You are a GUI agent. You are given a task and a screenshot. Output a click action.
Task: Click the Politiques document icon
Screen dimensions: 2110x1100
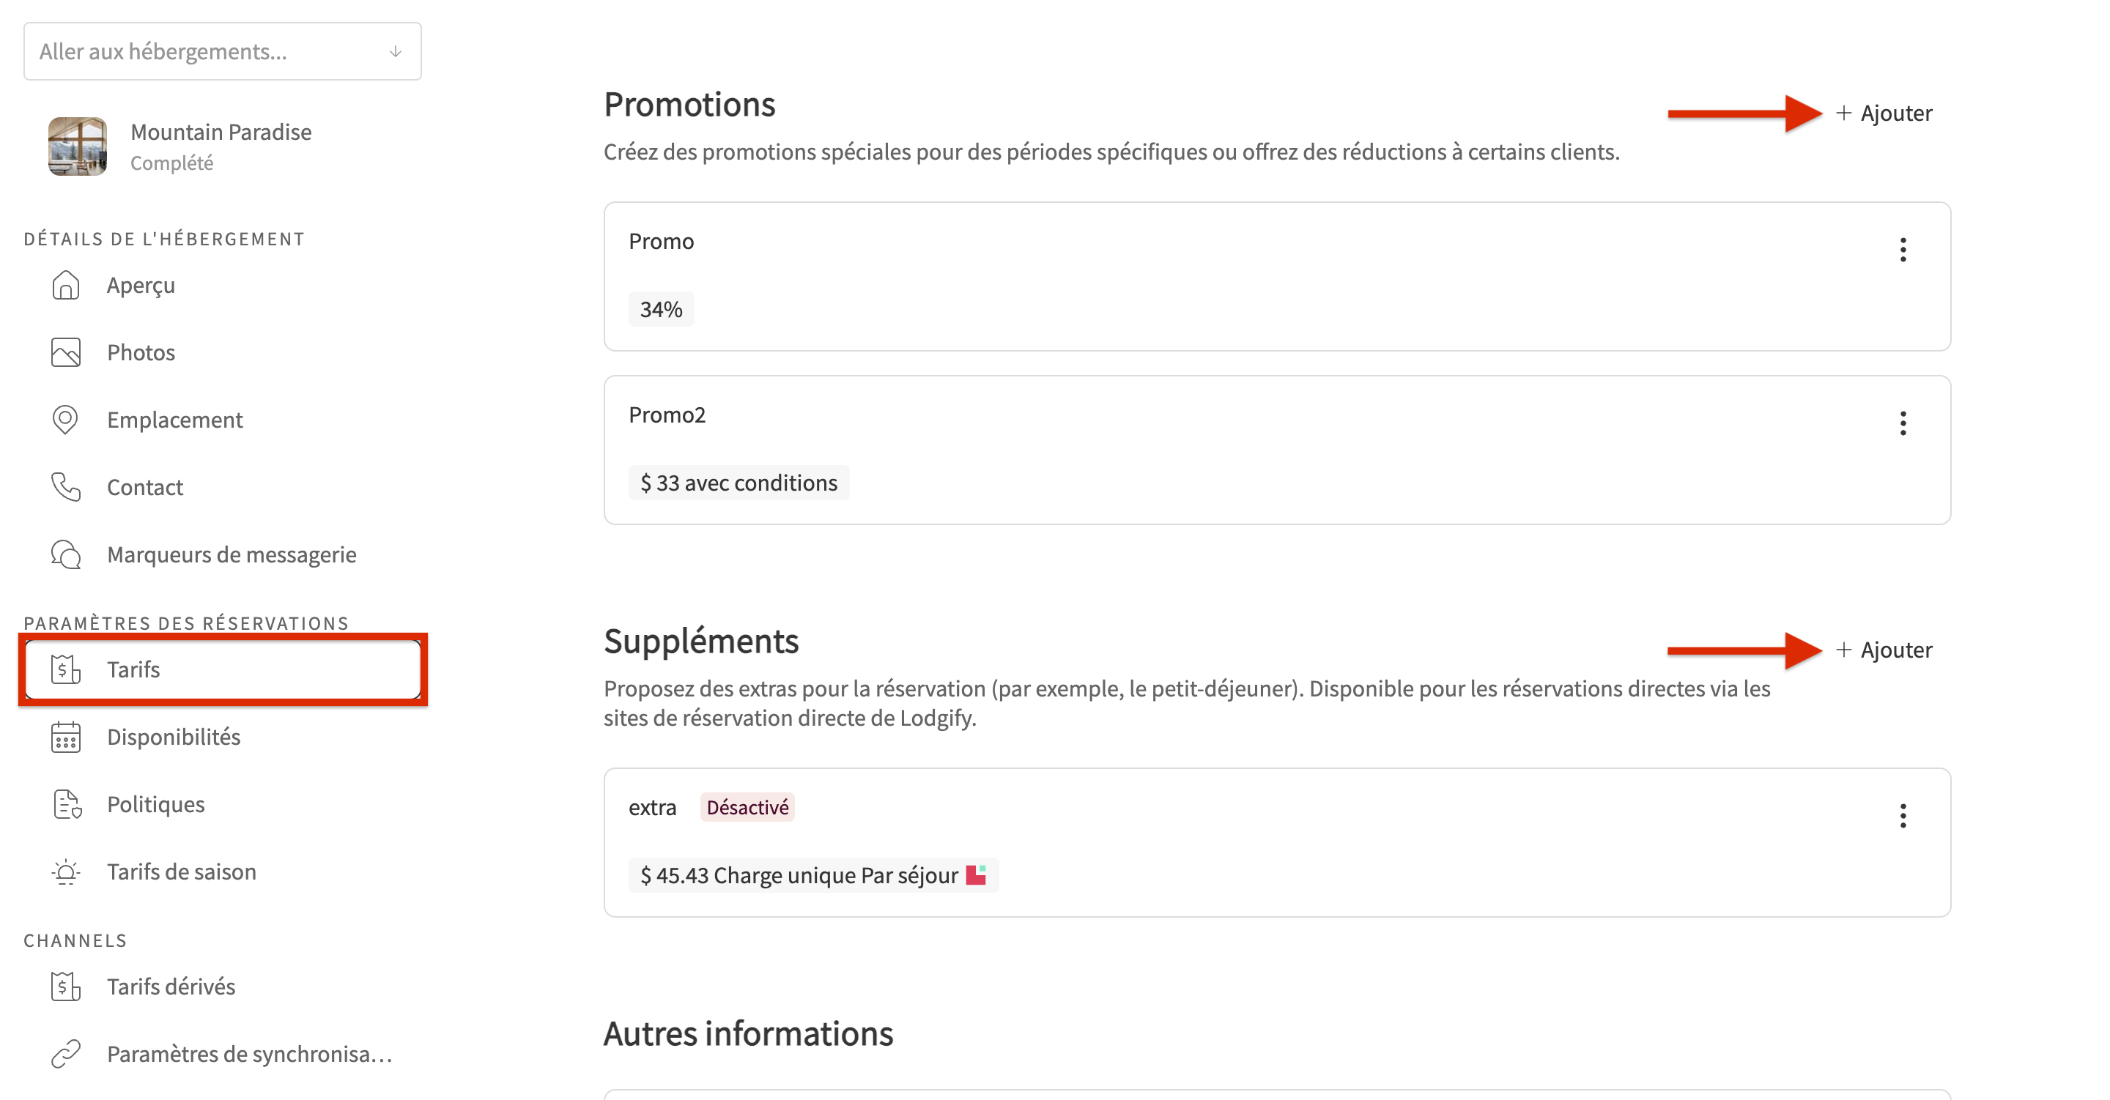65,804
